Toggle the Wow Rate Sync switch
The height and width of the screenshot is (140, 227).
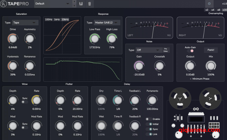click(x=25, y=102)
